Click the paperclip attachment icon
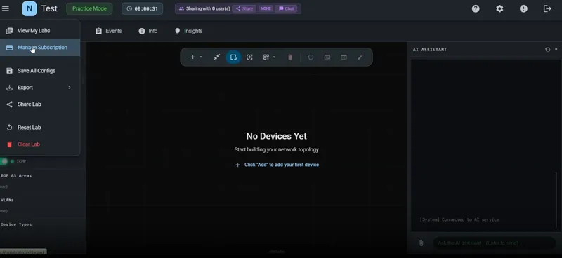 (421, 243)
